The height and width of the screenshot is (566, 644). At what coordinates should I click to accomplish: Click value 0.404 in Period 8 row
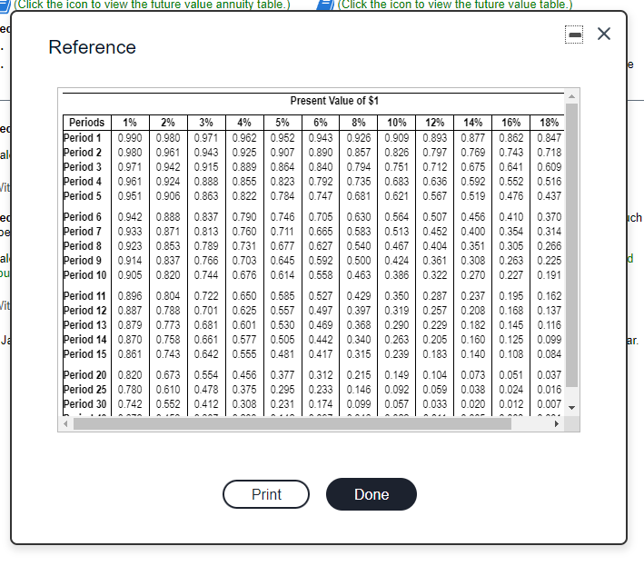pyautogui.click(x=434, y=245)
